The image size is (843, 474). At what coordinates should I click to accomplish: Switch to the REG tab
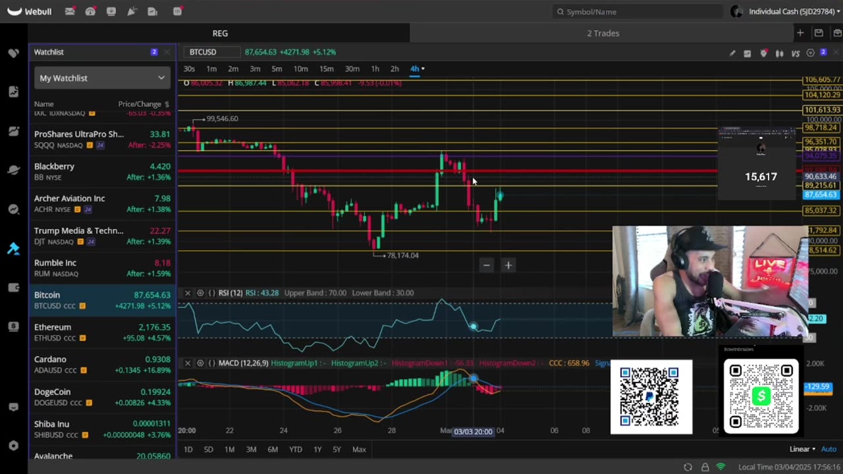220,33
